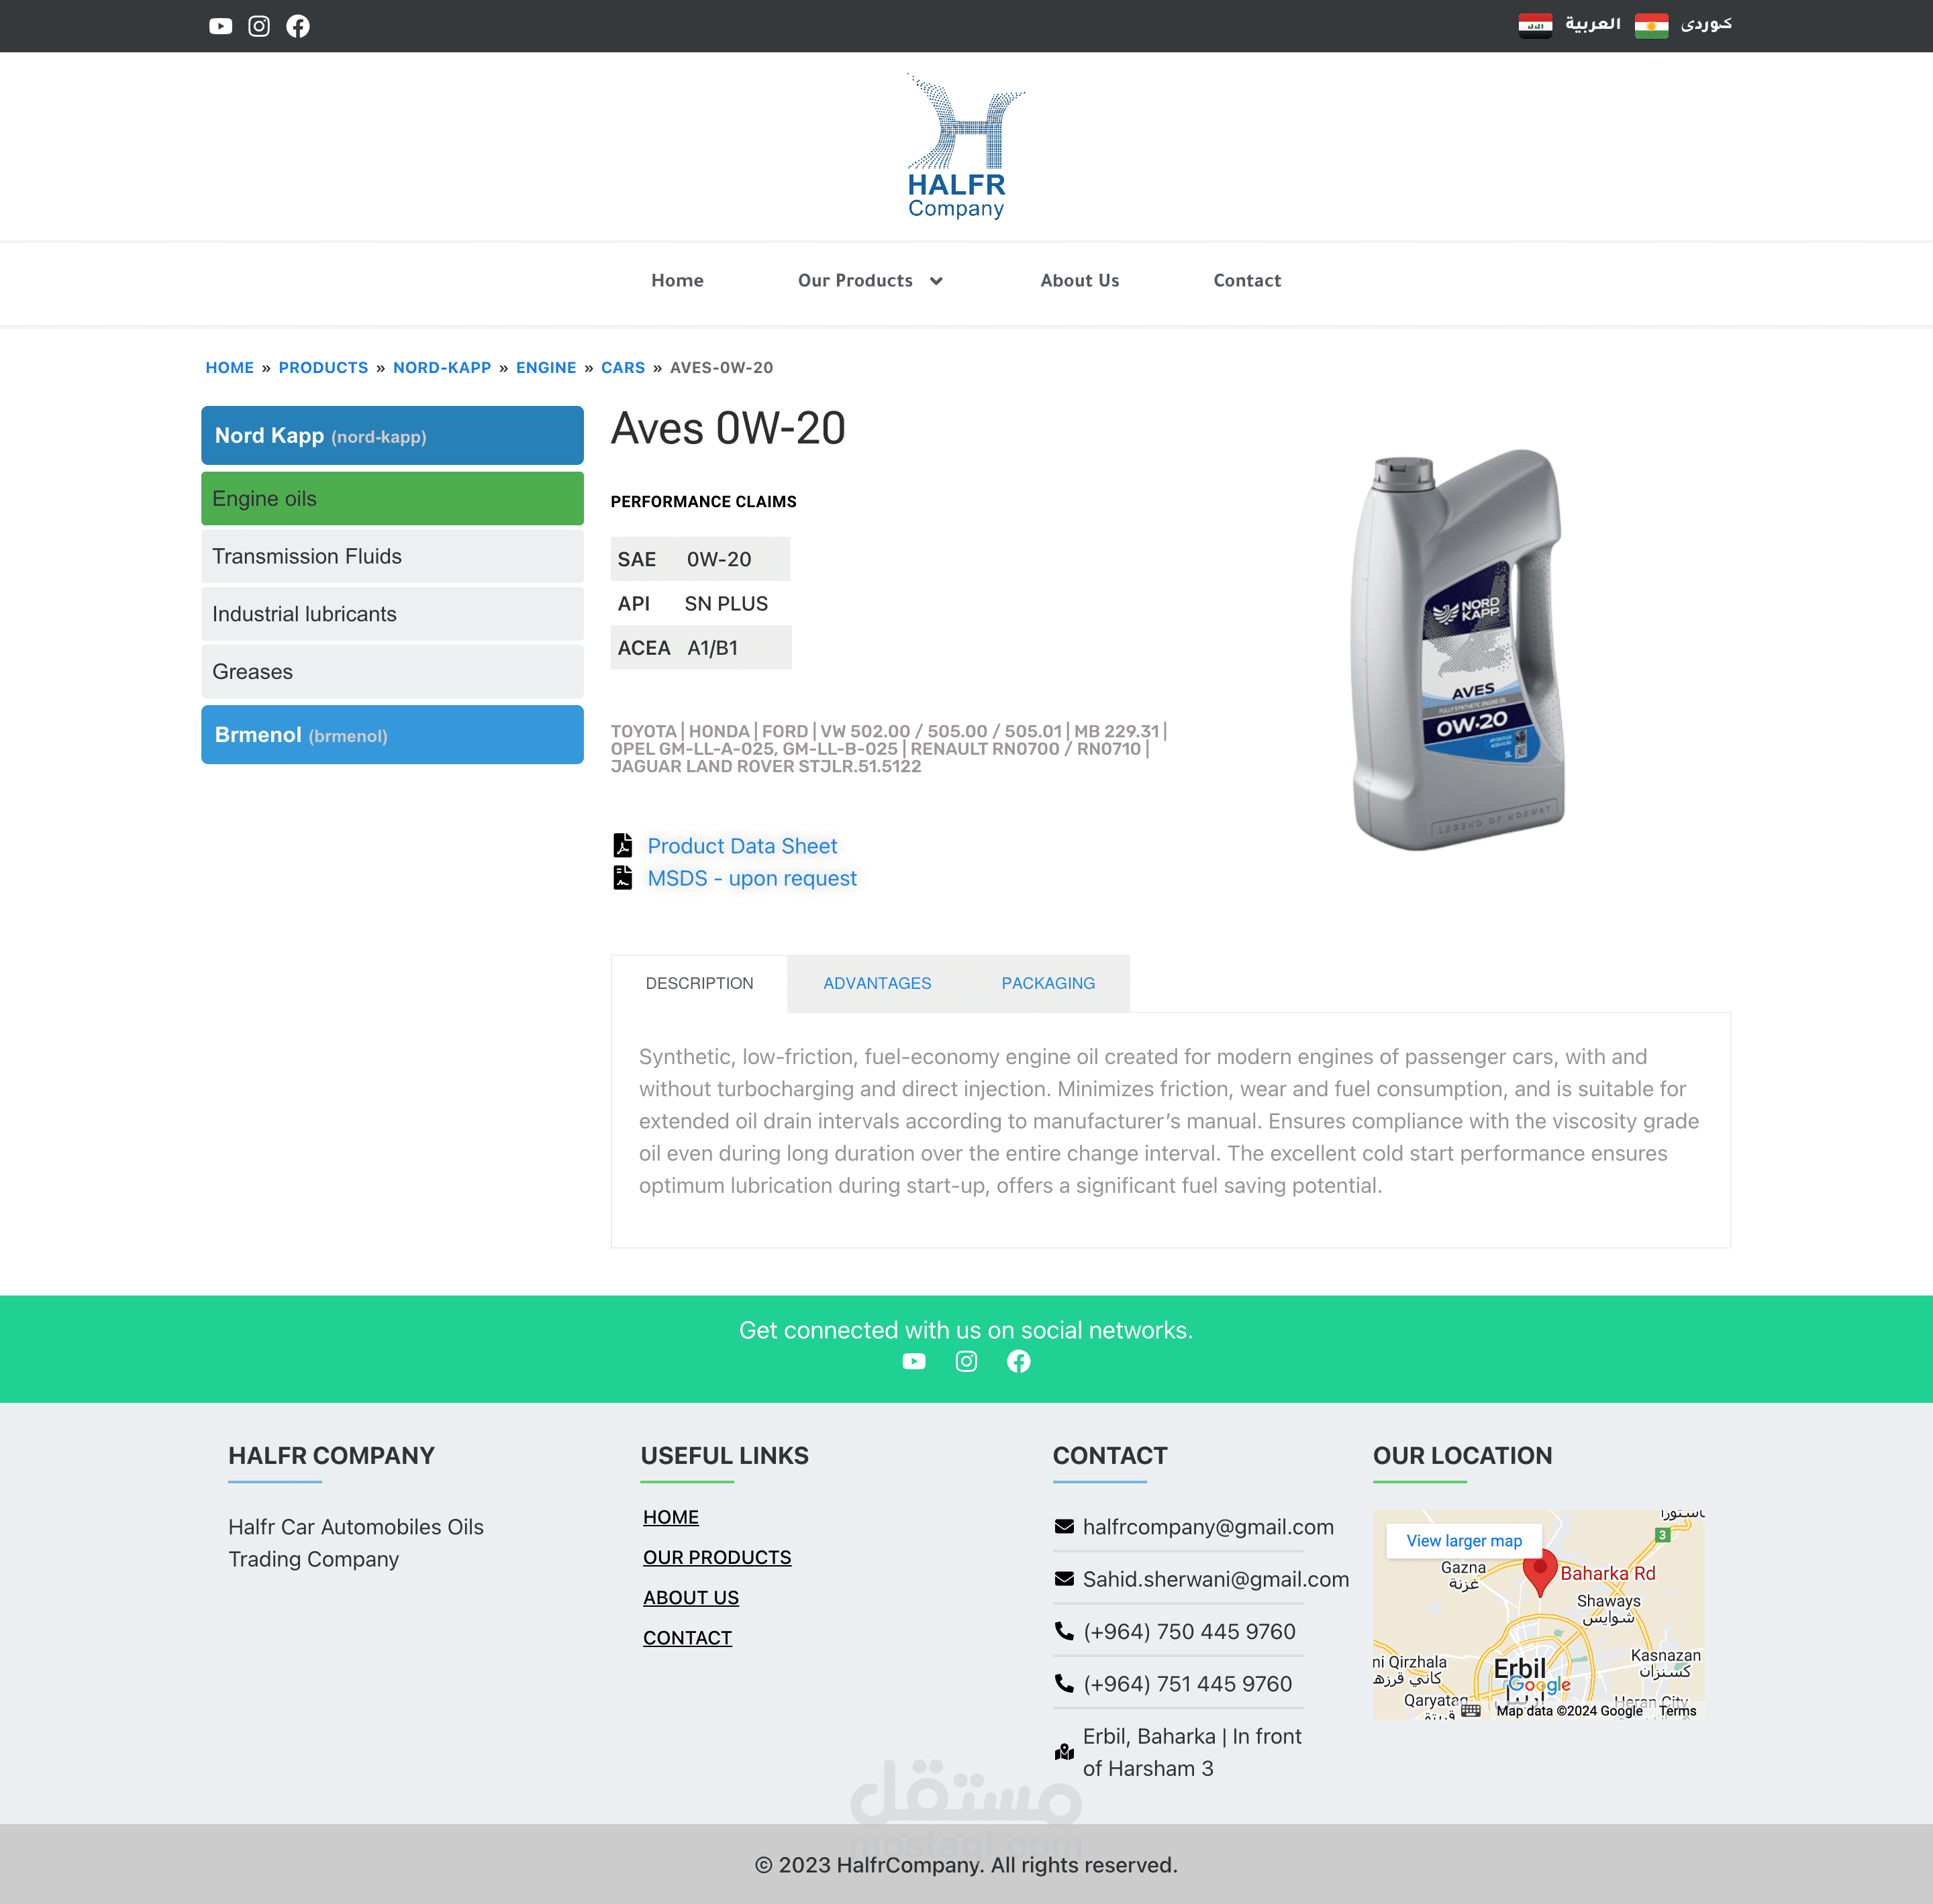The height and width of the screenshot is (1904, 1933).
Task: Select Industrial lubricants sidebar category
Action: pyautogui.click(x=392, y=614)
